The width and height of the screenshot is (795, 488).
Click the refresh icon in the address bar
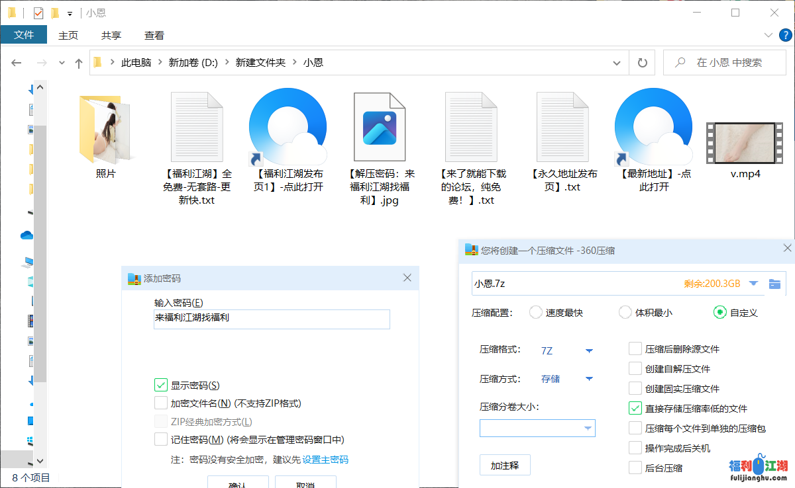[x=641, y=61]
